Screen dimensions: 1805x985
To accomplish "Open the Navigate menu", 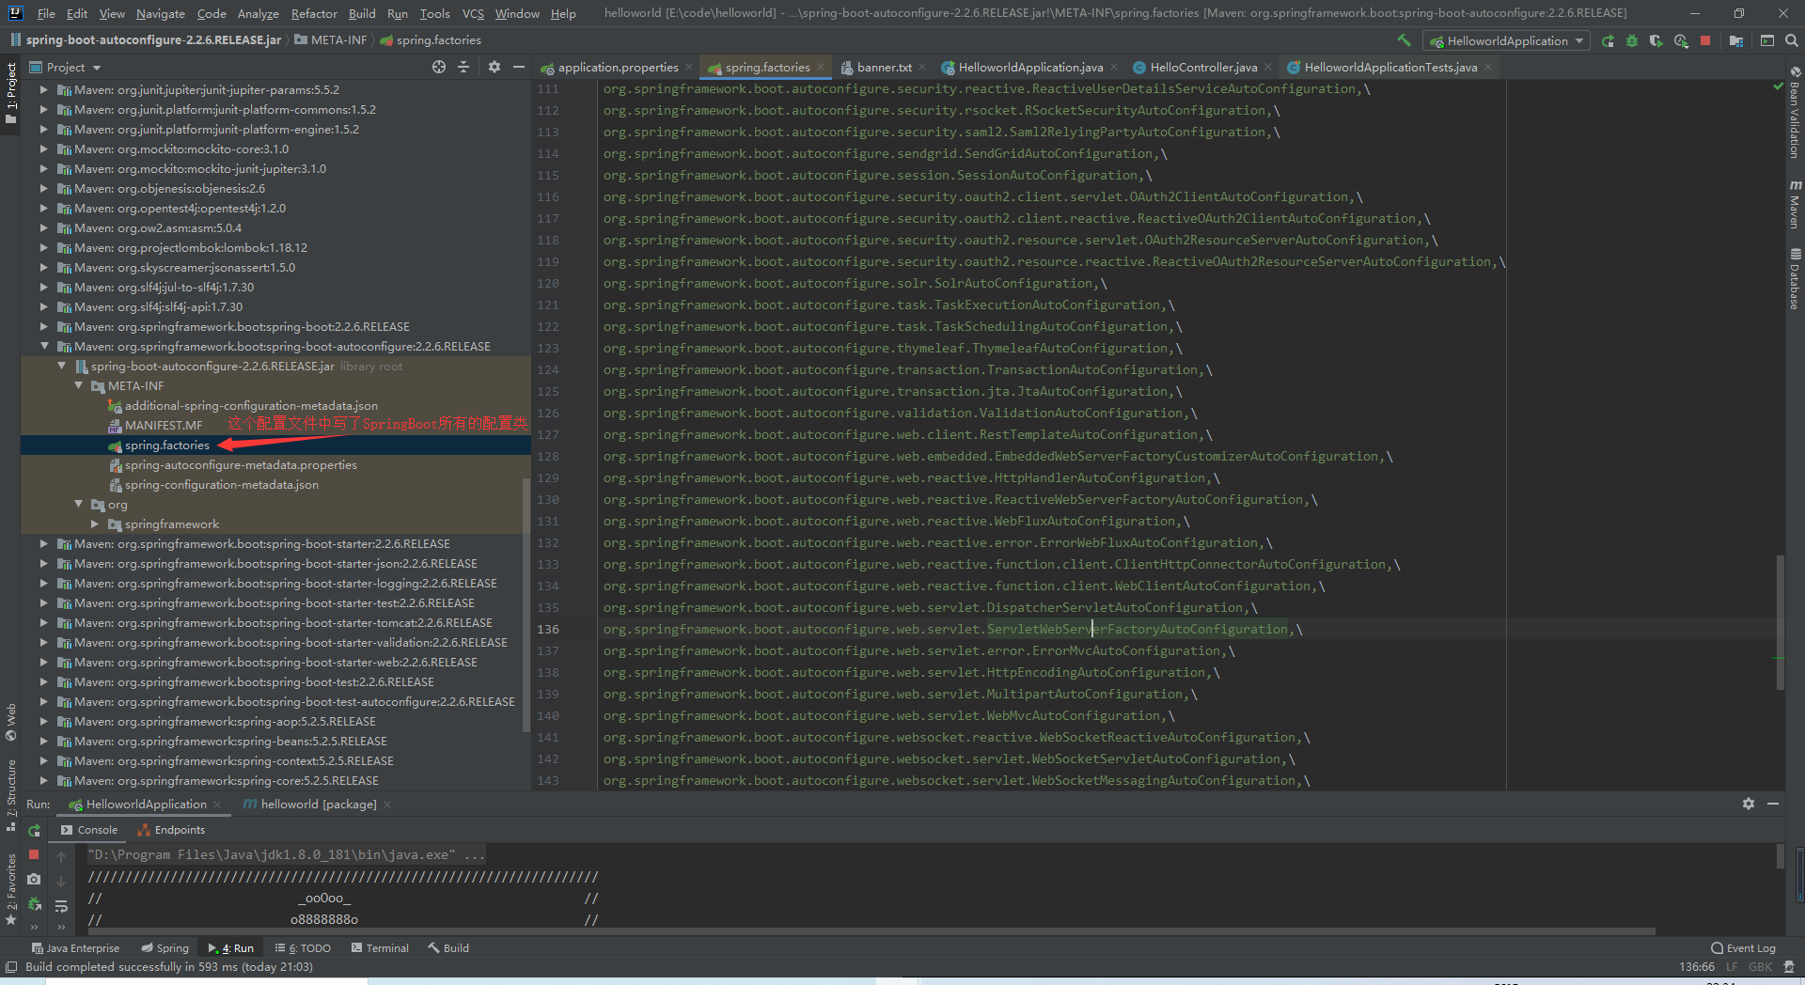I will pos(160,13).
